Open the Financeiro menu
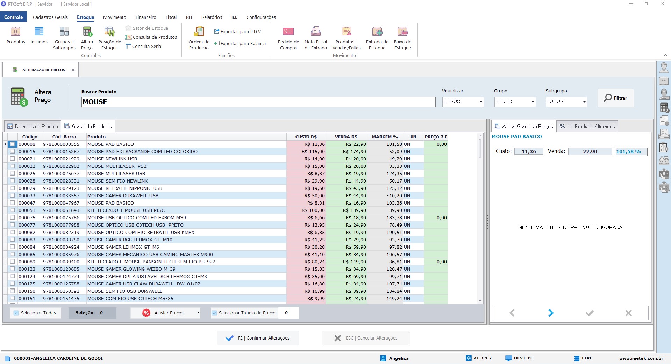The image size is (671, 364). pos(146,17)
